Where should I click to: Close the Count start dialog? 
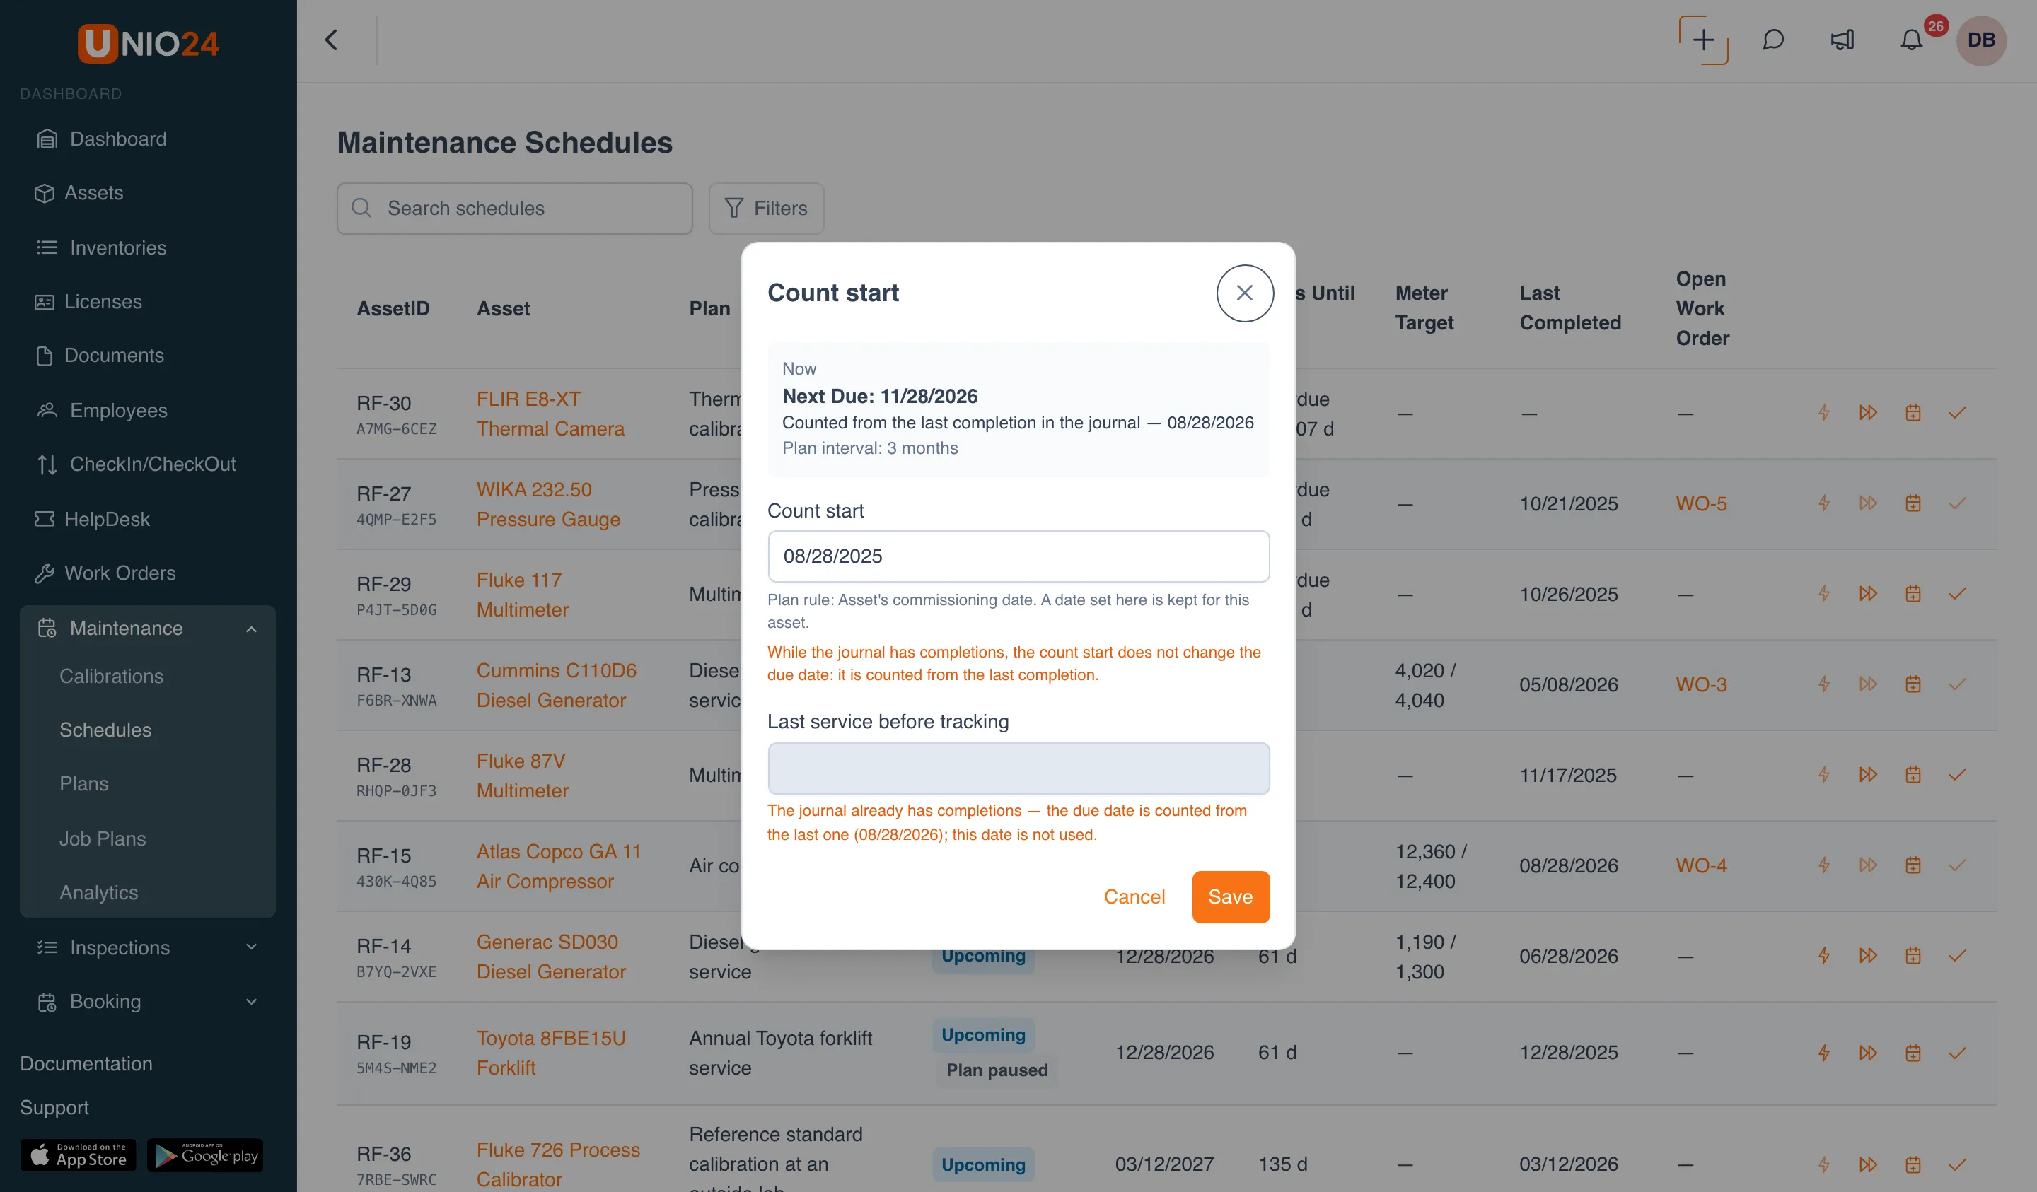click(1244, 293)
